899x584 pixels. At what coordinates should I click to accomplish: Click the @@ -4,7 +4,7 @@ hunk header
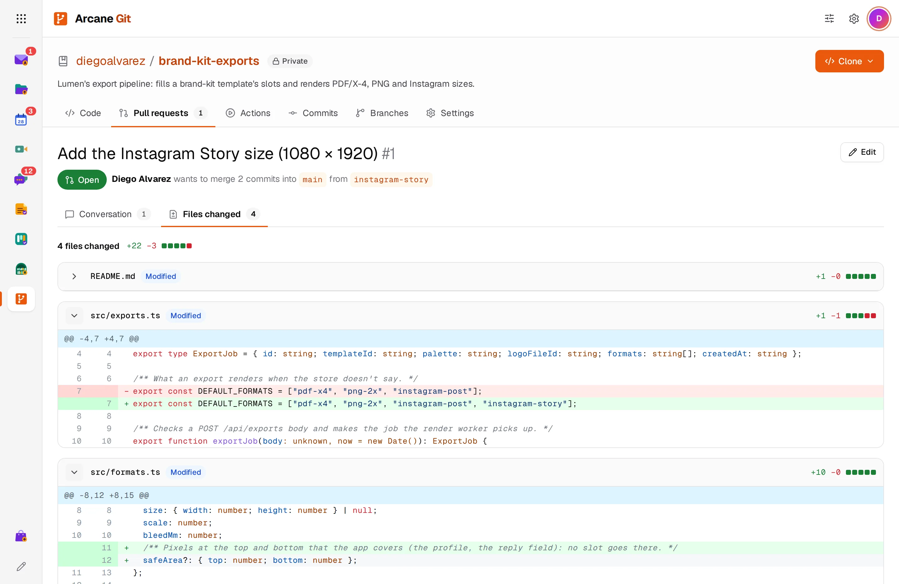click(x=470, y=338)
